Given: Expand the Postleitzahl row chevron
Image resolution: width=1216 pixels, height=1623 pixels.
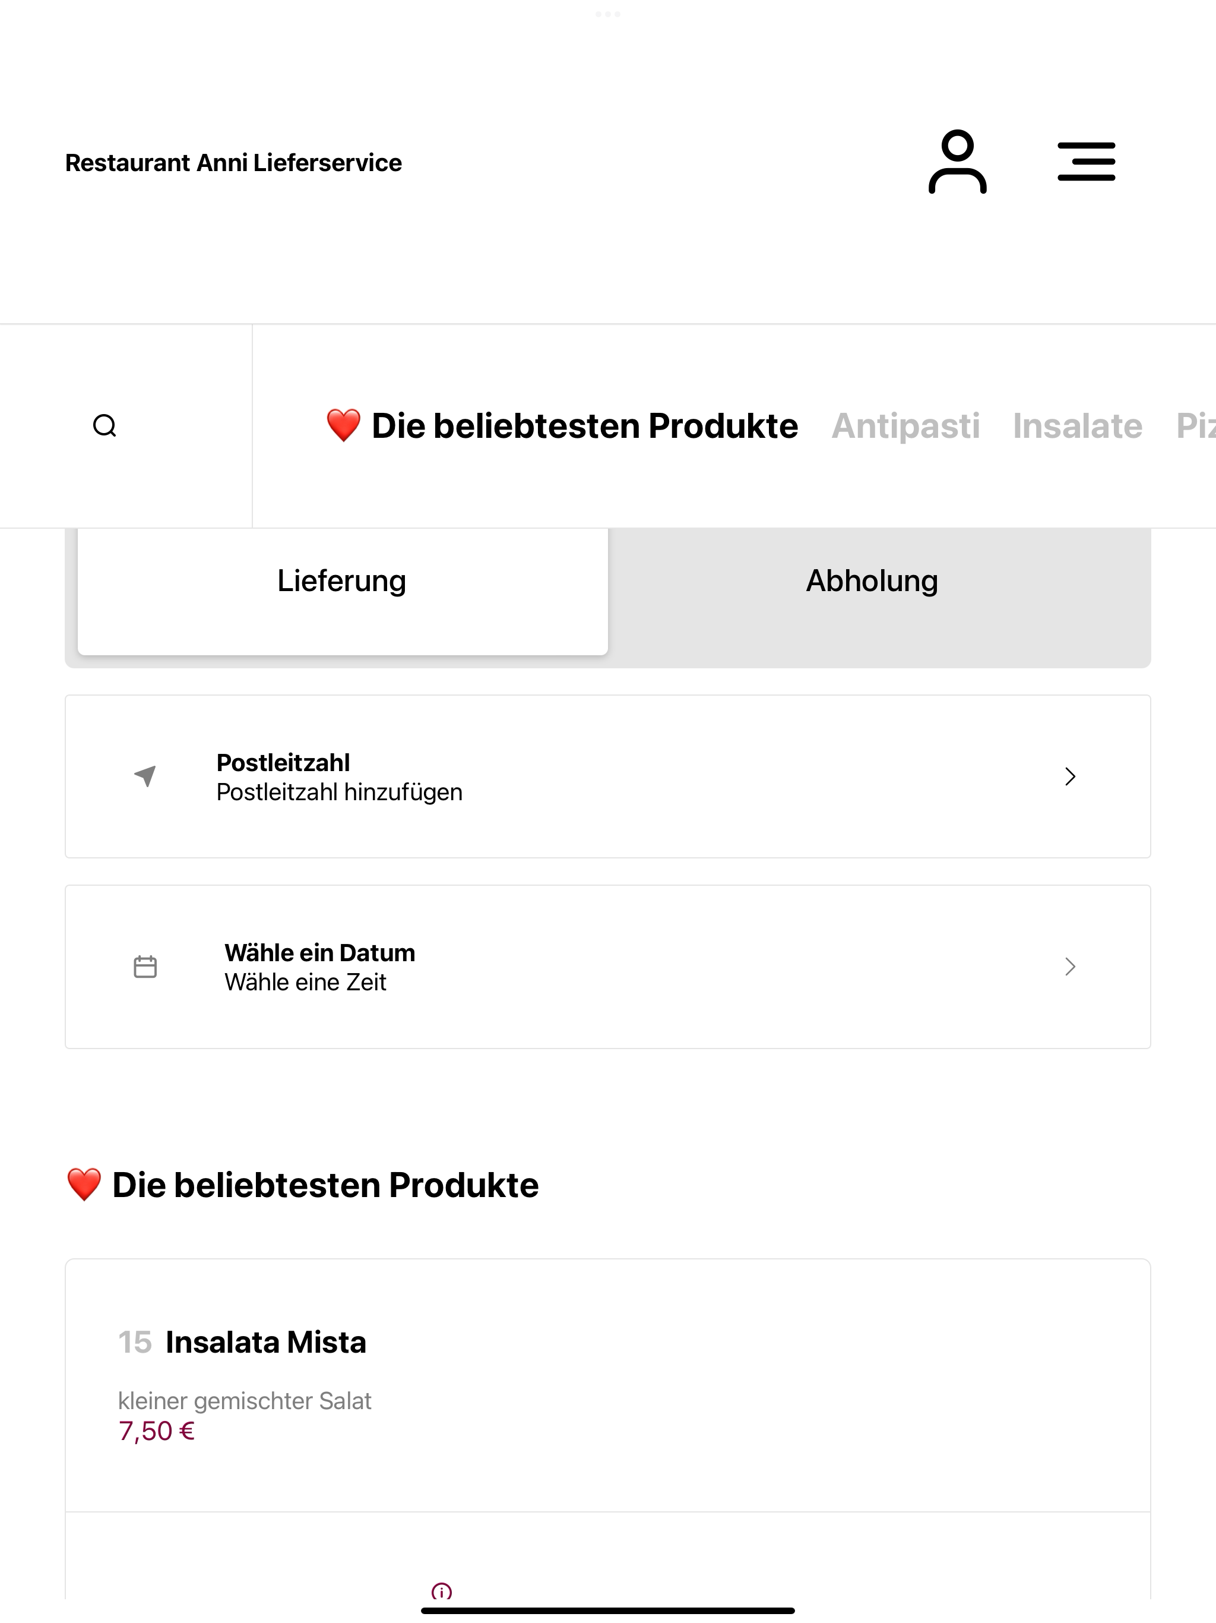Looking at the screenshot, I should click(x=1070, y=776).
